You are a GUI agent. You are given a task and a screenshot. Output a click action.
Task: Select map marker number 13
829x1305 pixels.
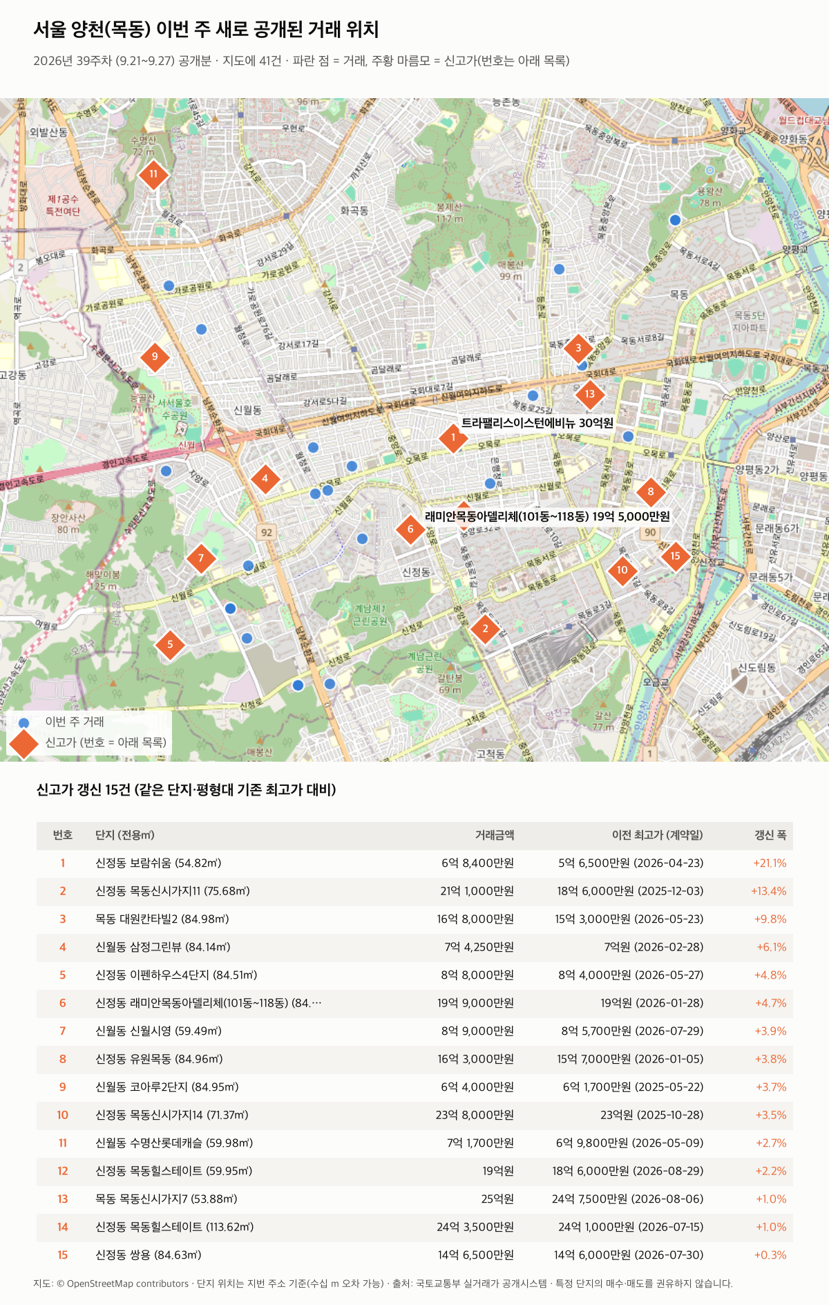point(589,394)
